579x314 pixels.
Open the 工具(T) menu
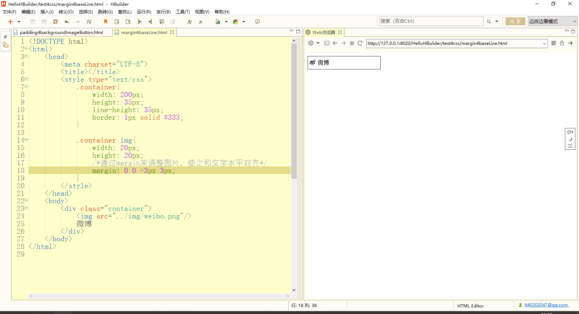click(183, 12)
